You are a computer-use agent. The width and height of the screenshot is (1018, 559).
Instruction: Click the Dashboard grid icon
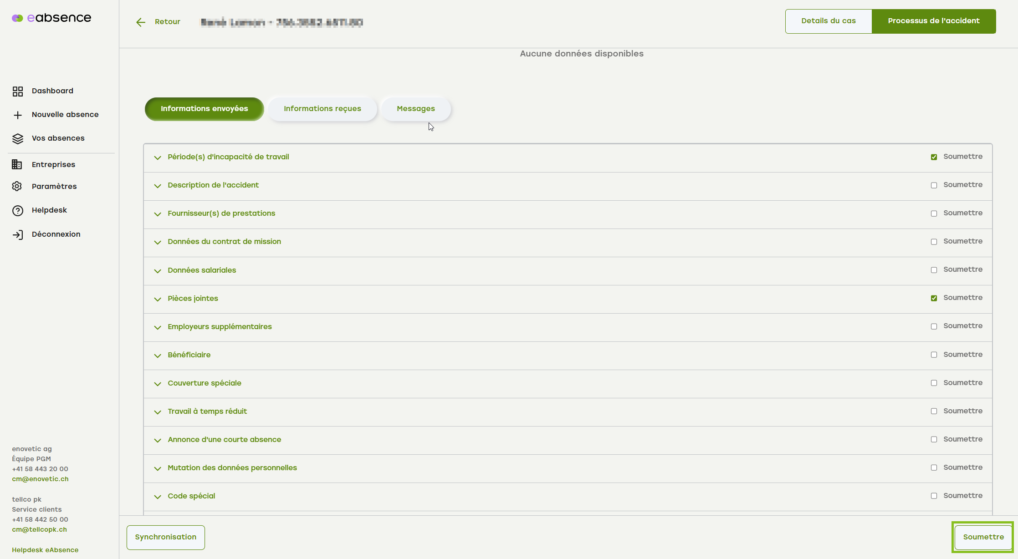[x=18, y=91]
